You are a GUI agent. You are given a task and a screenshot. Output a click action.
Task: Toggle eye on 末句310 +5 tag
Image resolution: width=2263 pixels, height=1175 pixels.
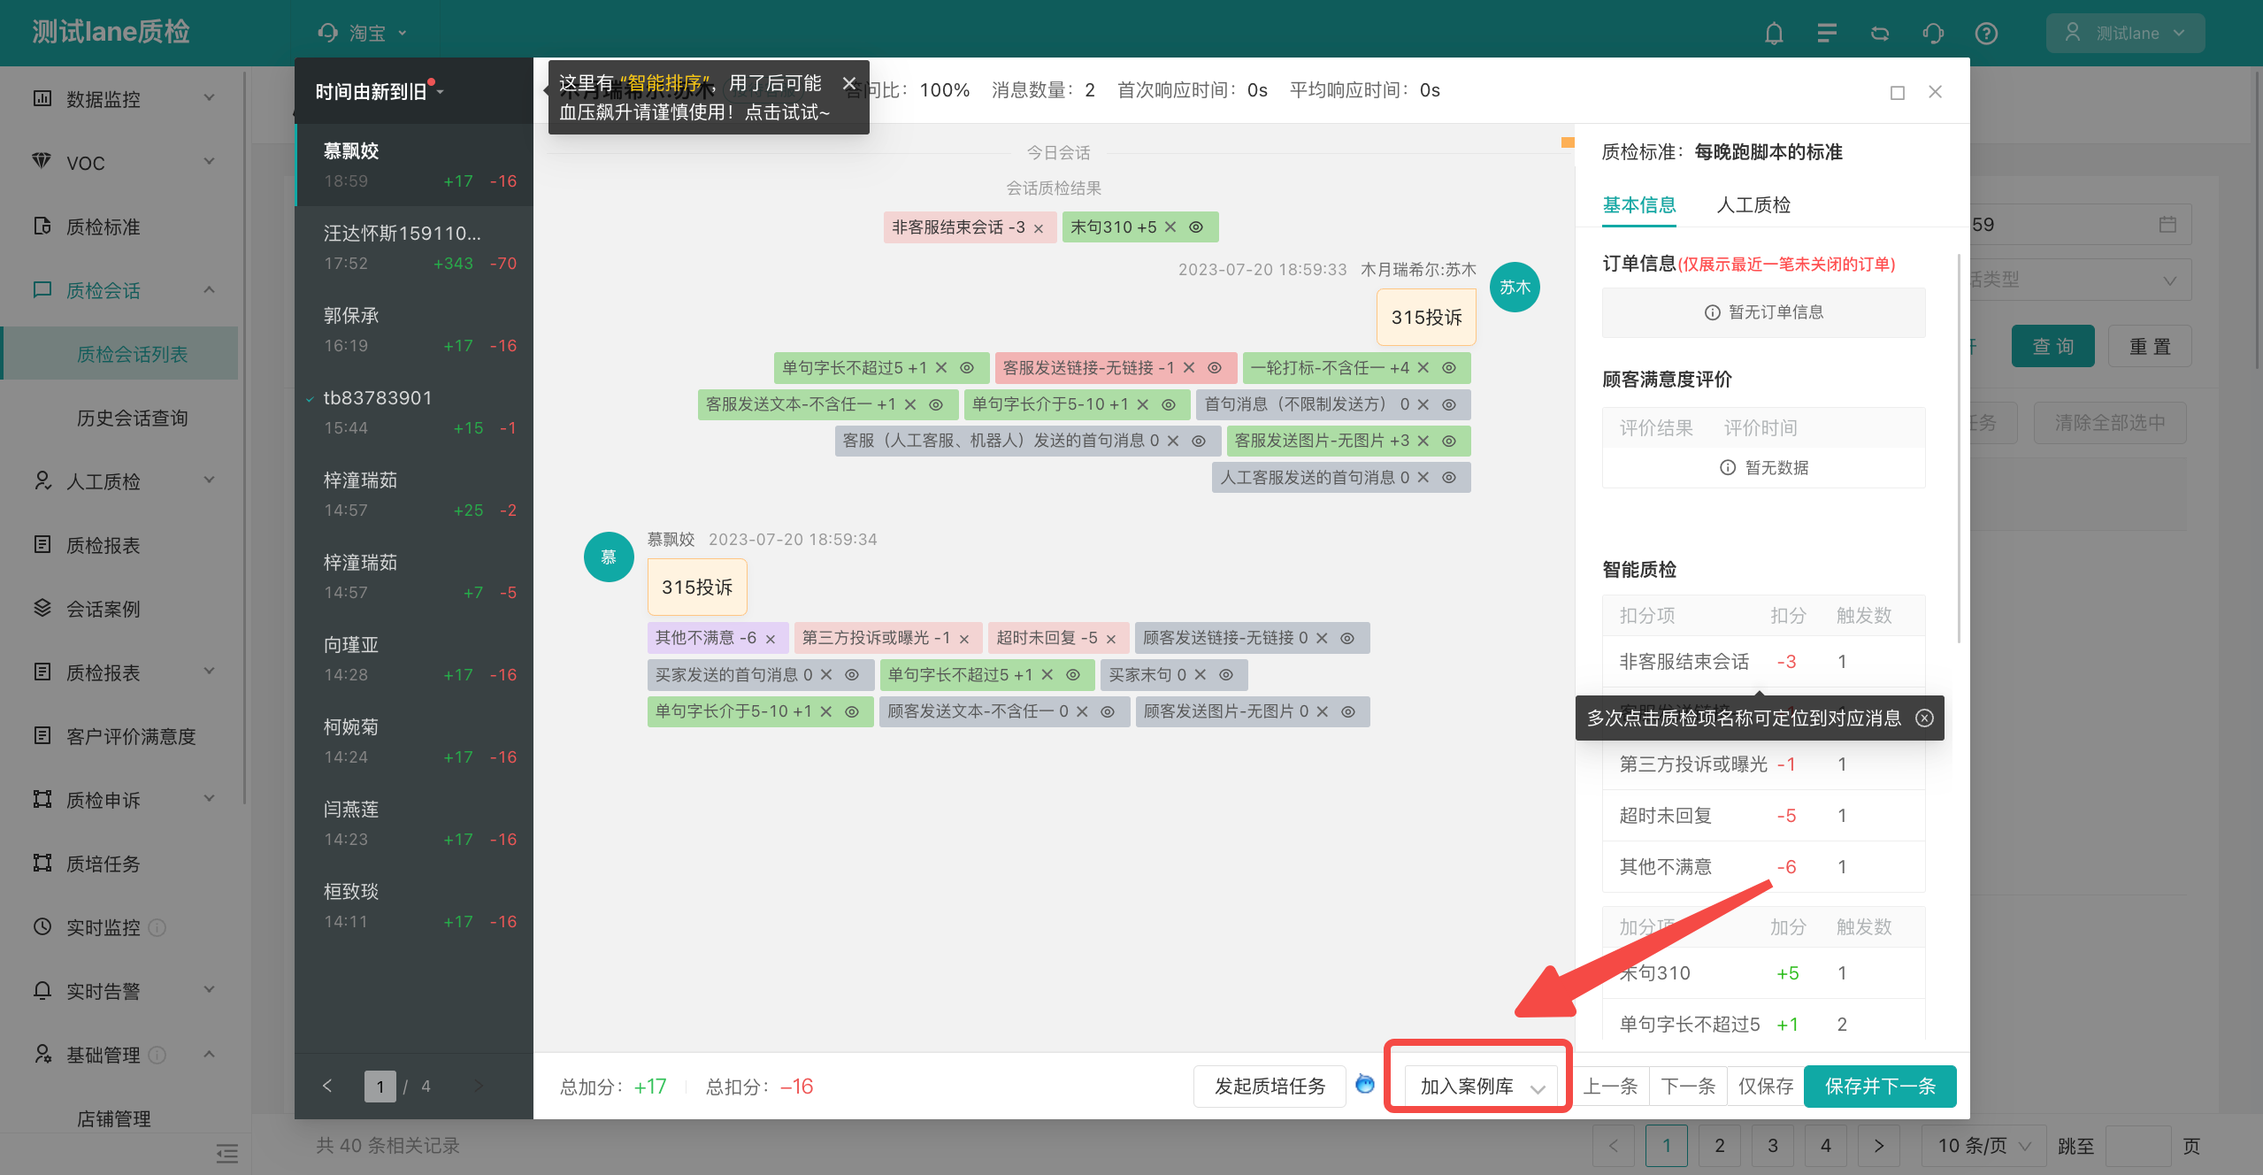point(1195,227)
